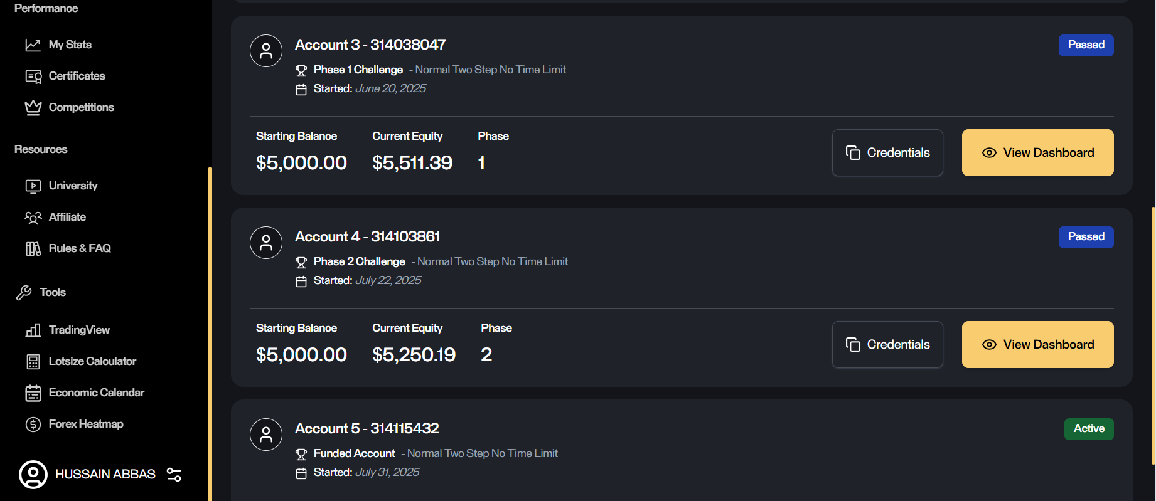Open TradingView bar chart icon
The width and height of the screenshot is (1156, 501).
(33, 330)
